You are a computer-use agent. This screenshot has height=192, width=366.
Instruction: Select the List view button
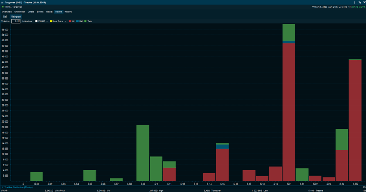[5, 16]
